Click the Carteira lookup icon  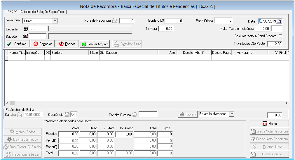point(20,115)
